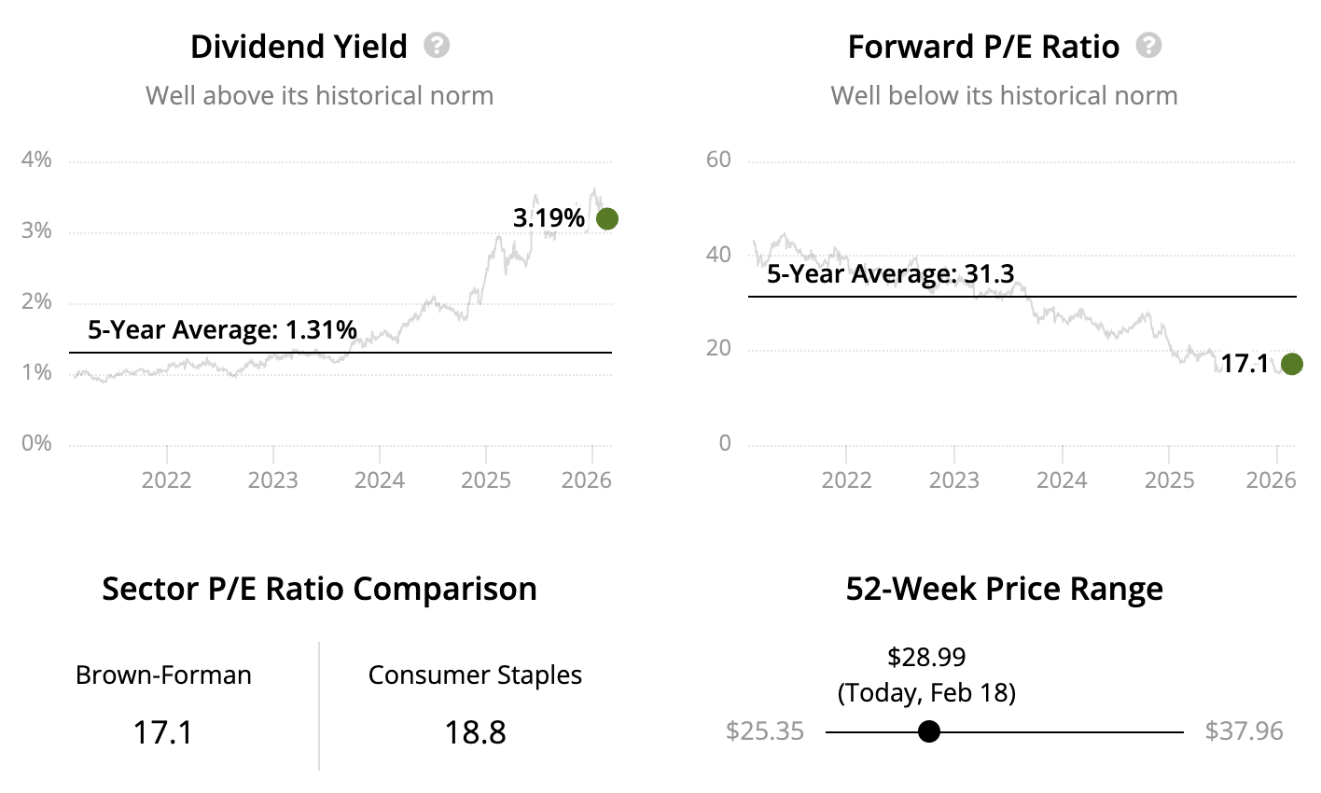This screenshot has width=1321, height=793.
Task: Click the Brown-Forman P/E value 17.1
Action: (163, 732)
